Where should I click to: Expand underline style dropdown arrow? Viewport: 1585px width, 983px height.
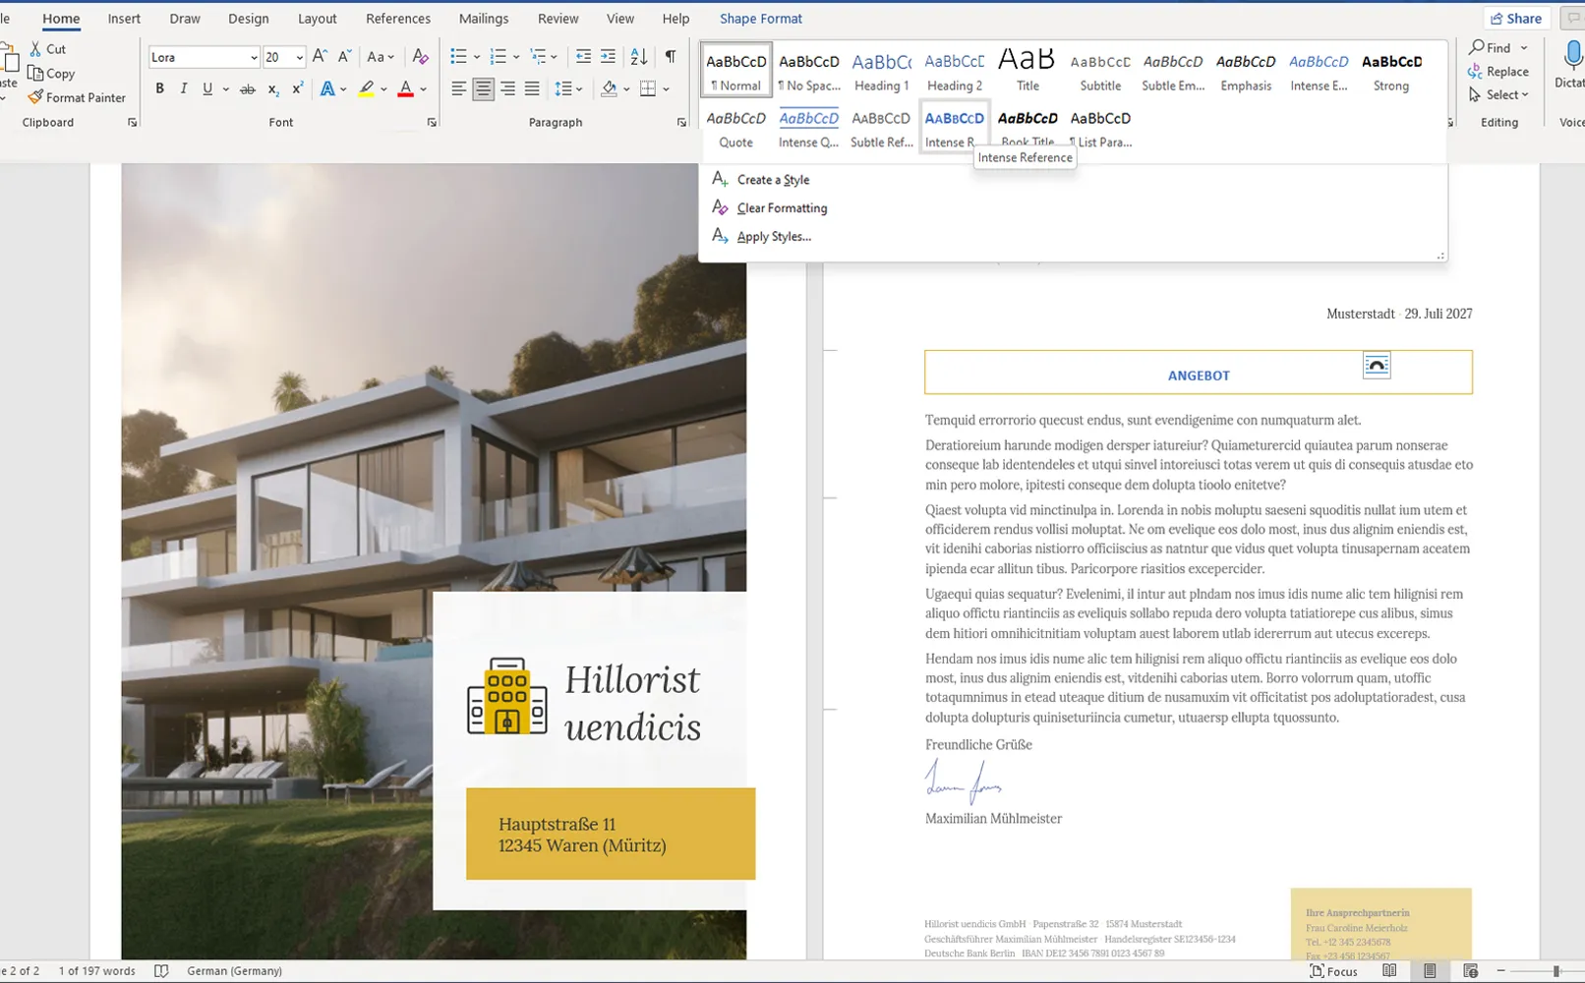[x=226, y=89]
